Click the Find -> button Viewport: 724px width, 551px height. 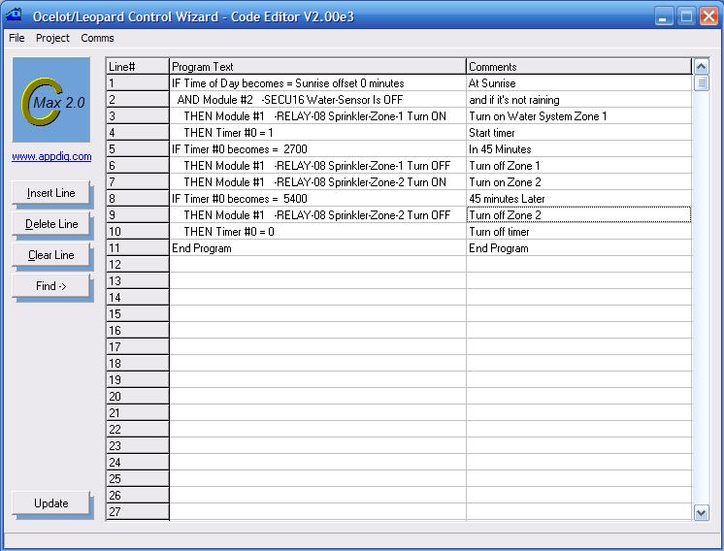50,286
